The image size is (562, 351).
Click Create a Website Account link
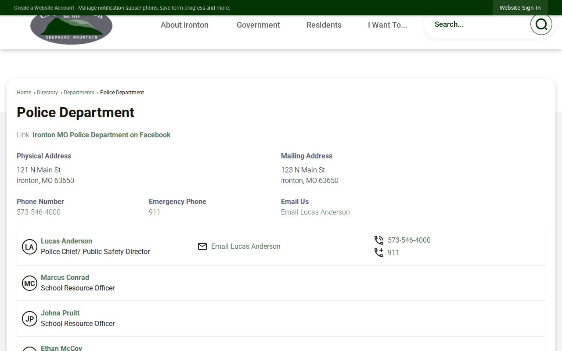(44, 8)
